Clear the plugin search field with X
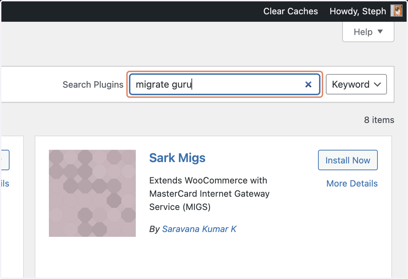 [308, 84]
